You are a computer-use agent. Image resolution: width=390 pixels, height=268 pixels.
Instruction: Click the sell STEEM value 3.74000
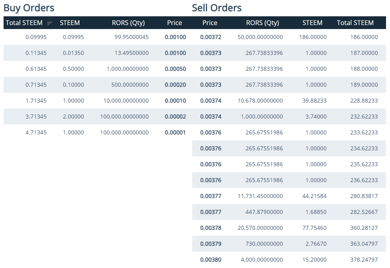pyautogui.click(x=316, y=117)
